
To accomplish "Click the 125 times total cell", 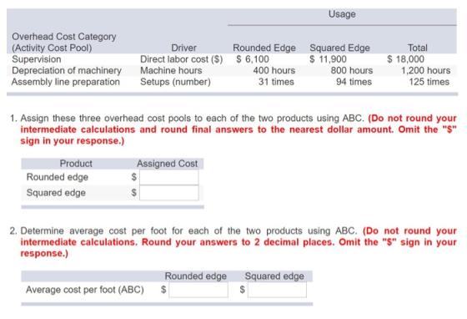I will point(429,82).
